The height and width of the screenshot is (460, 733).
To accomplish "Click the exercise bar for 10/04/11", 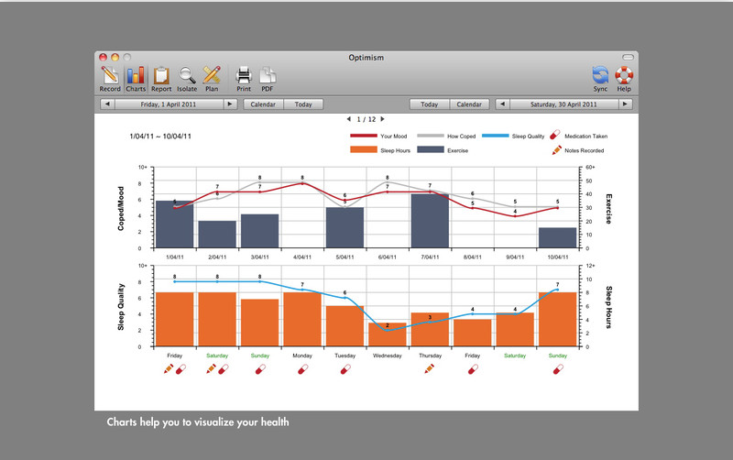I will 557,238.
